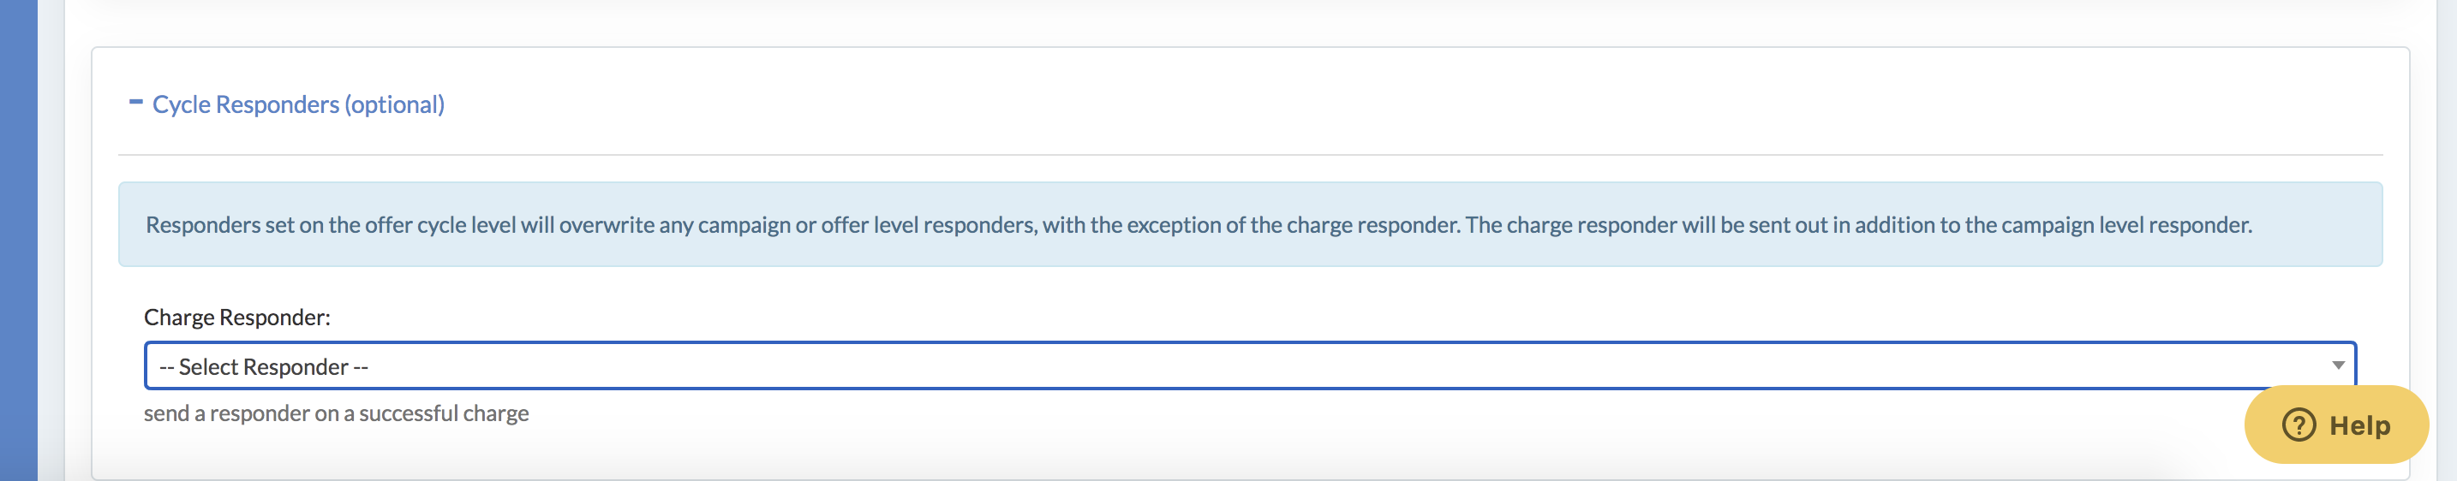Click middle of the Charge Responder select field
2457x481 pixels.
tap(1249, 365)
